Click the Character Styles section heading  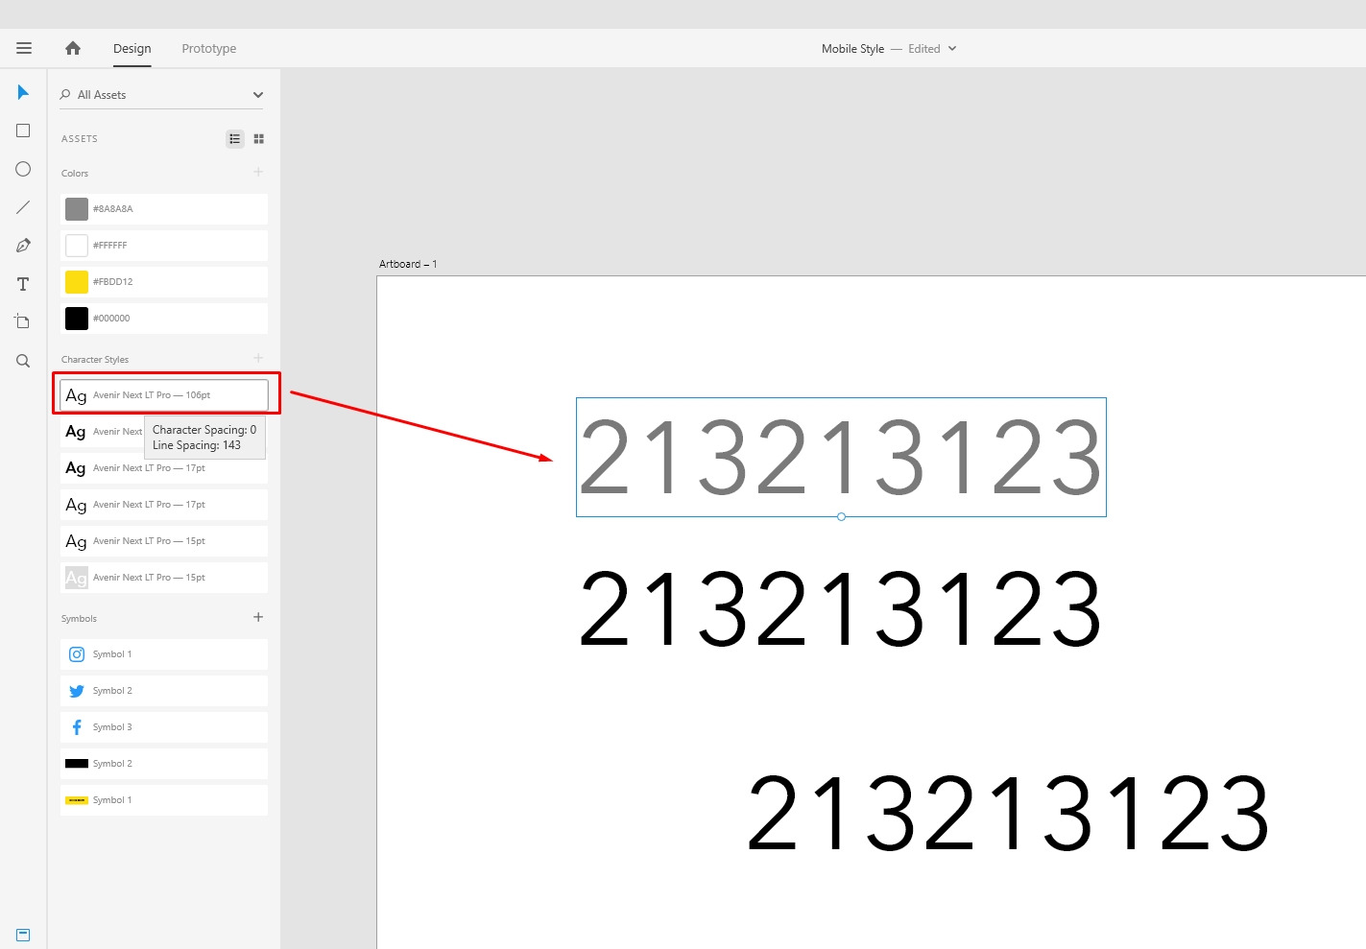[x=95, y=359]
